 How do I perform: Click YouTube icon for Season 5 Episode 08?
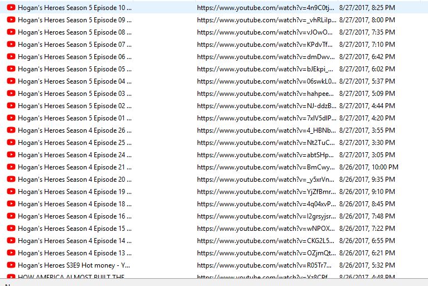pos(11,32)
